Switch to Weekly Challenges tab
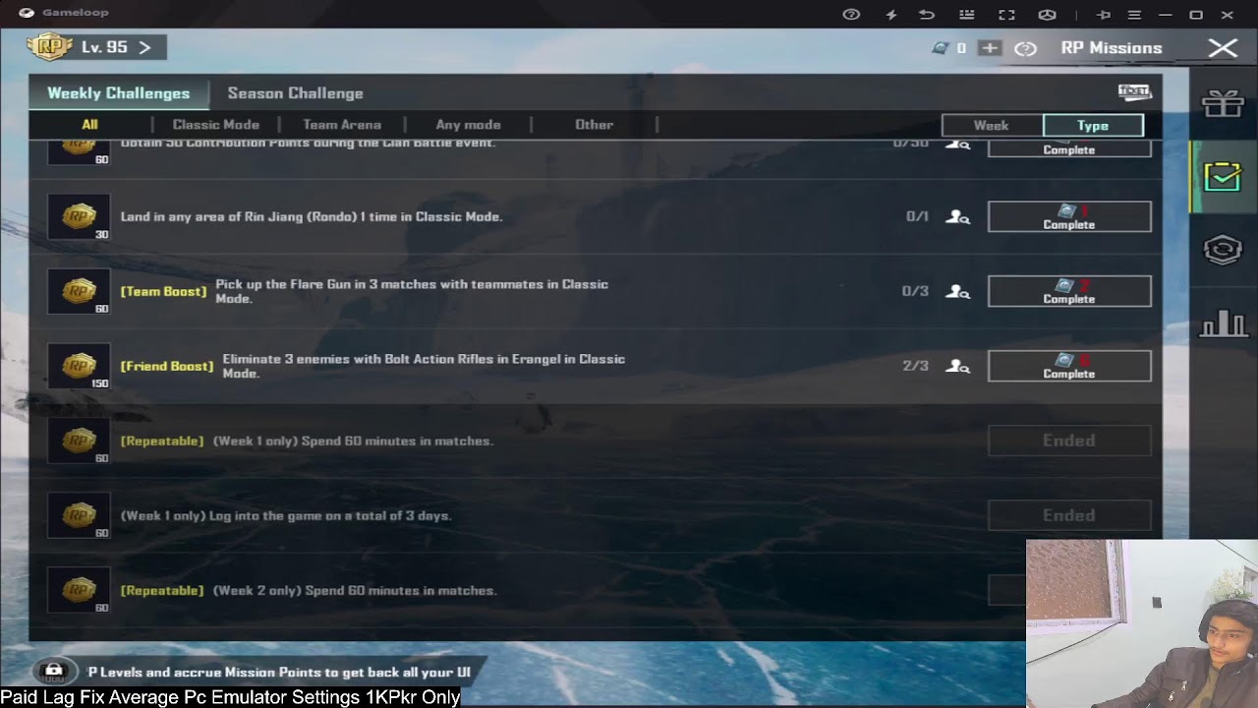1258x708 pixels. 119,93
